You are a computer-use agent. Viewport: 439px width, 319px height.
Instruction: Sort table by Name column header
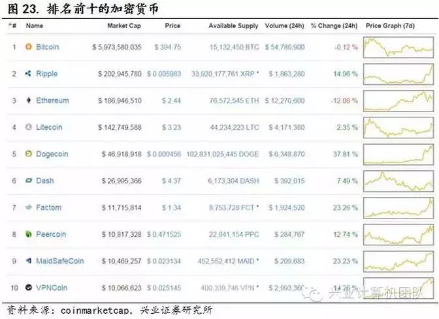click(35, 25)
